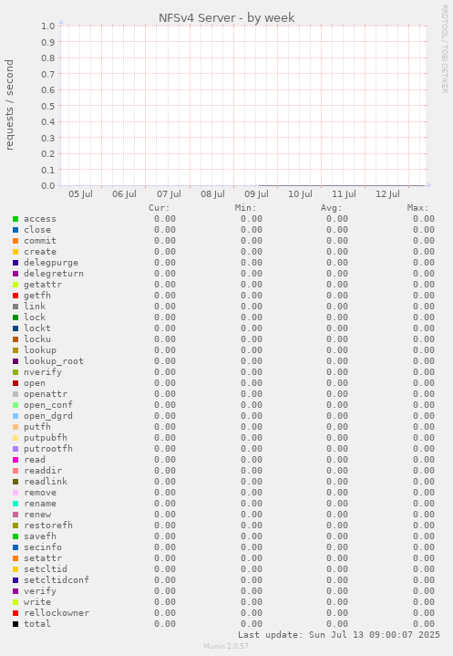Select the setcltidconf legend label

pyautogui.click(x=57, y=580)
